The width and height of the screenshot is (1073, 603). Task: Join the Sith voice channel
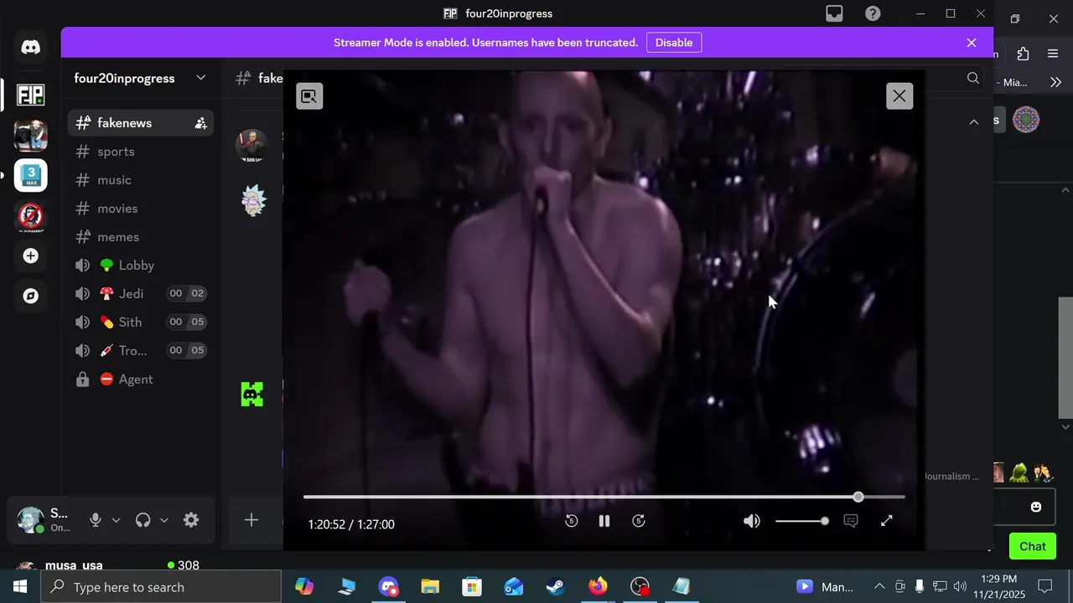click(140, 322)
